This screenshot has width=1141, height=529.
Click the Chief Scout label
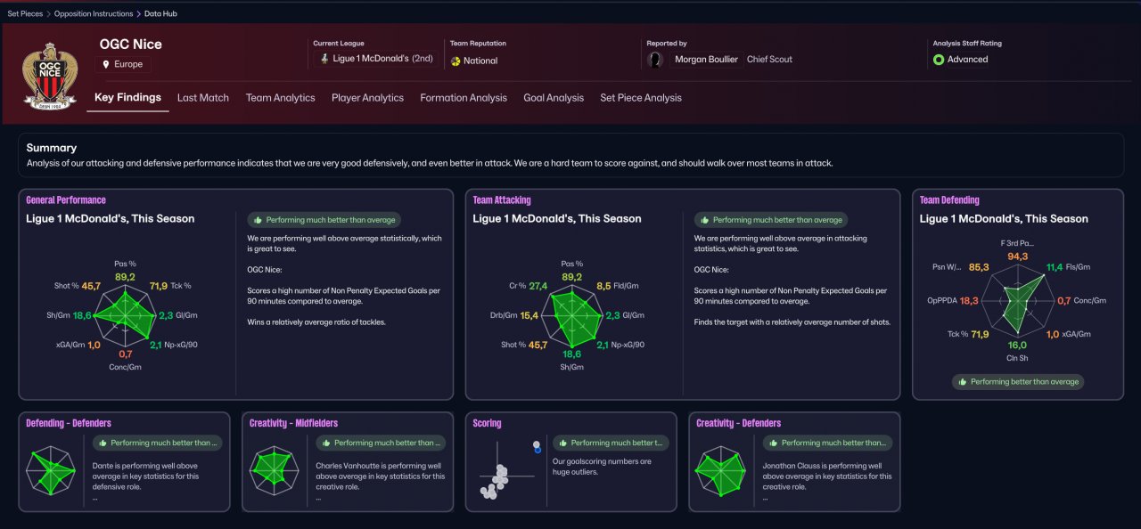pos(769,60)
